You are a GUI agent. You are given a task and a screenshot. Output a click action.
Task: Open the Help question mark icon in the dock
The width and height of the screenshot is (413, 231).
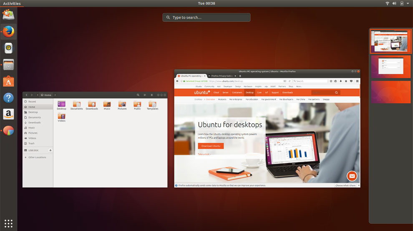tap(8, 98)
